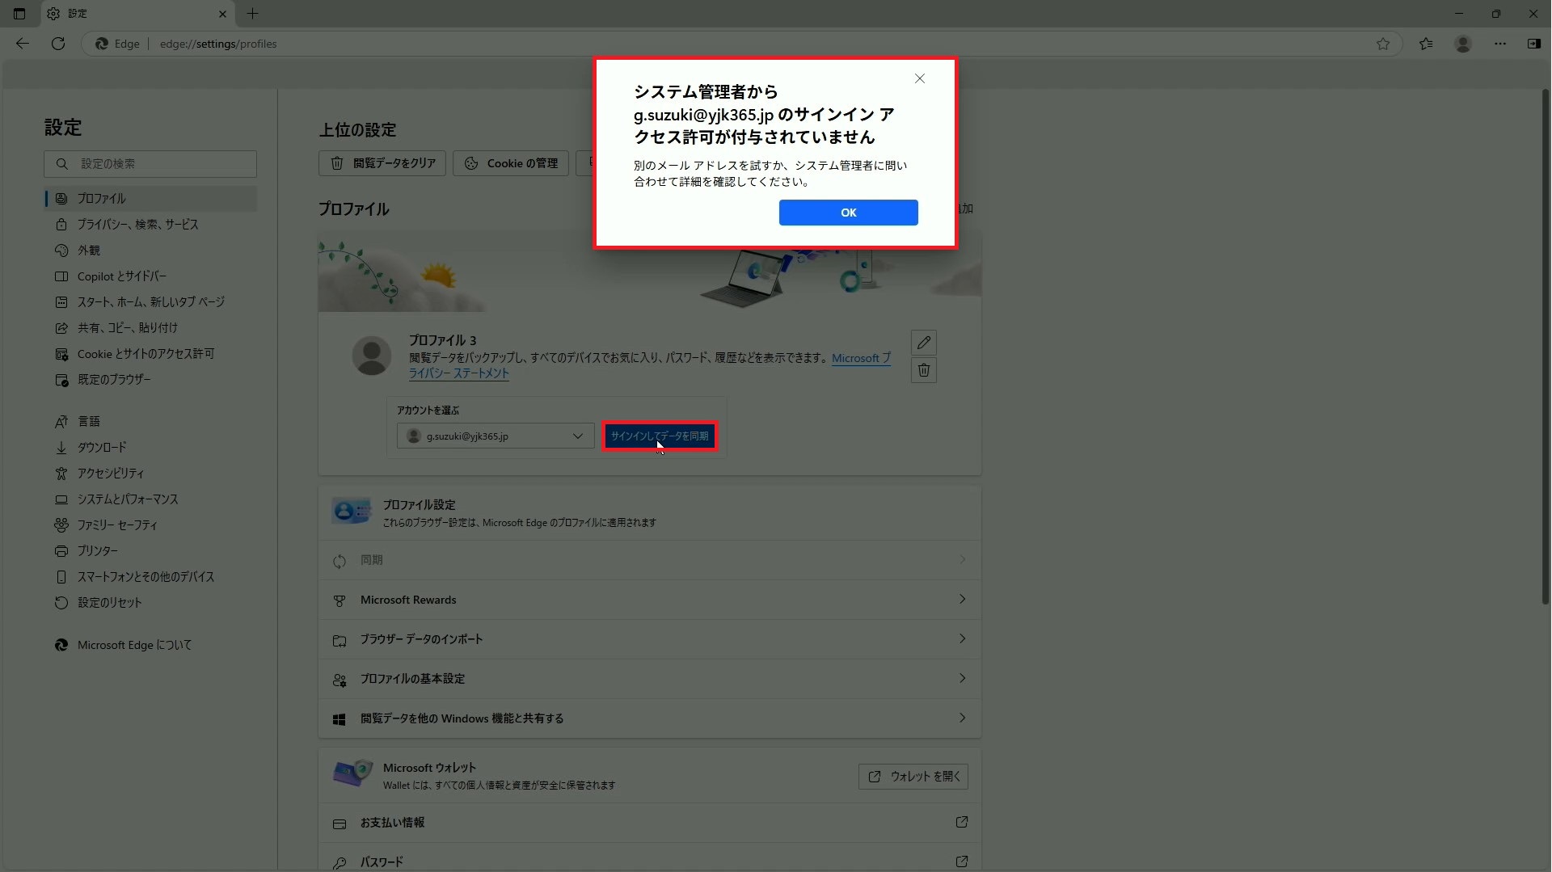Click the favorites star icon in address bar
This screenshot has height=872, width=1552.
[1382, 44]
